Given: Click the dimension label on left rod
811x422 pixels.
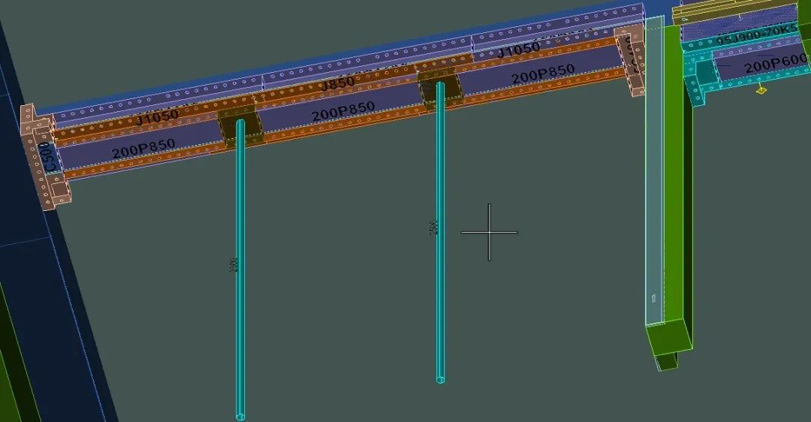Looking at the screenshot, I should pos(234,265).
